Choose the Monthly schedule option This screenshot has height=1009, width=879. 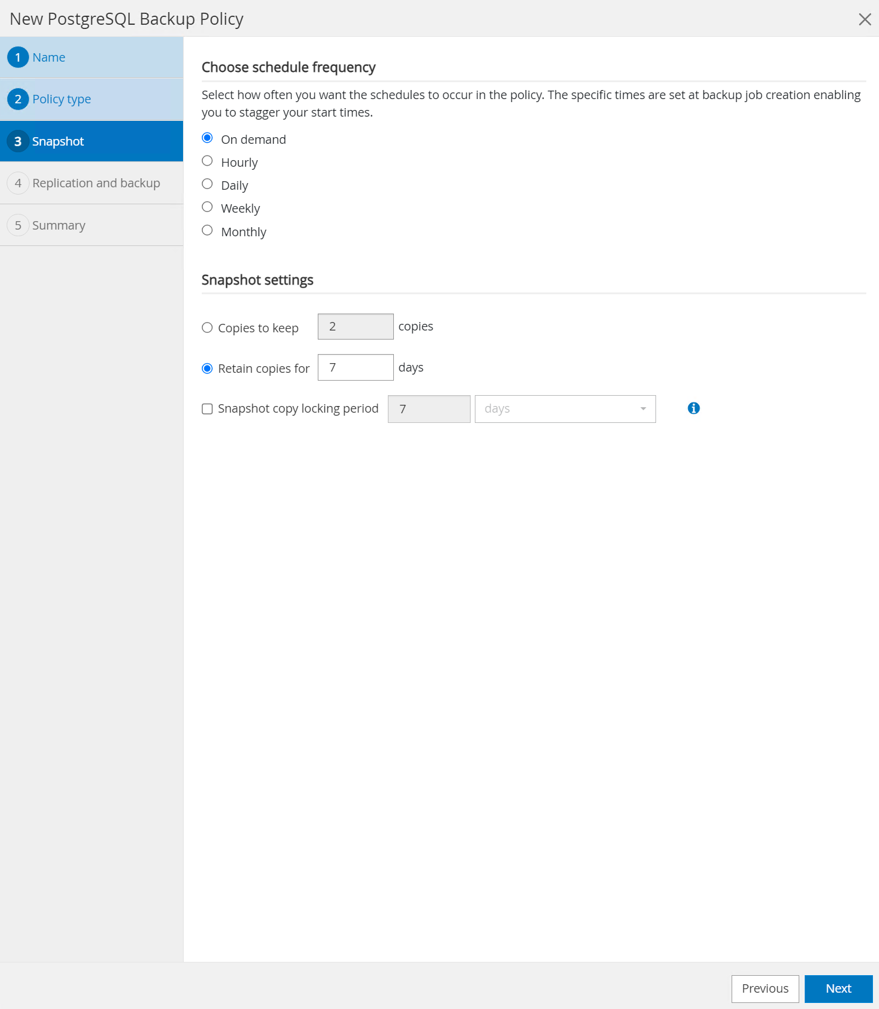tap(207, 231)
